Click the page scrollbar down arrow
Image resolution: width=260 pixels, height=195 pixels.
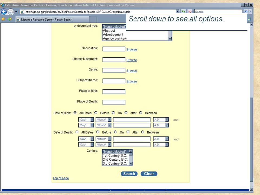click(x=251, y=189)
